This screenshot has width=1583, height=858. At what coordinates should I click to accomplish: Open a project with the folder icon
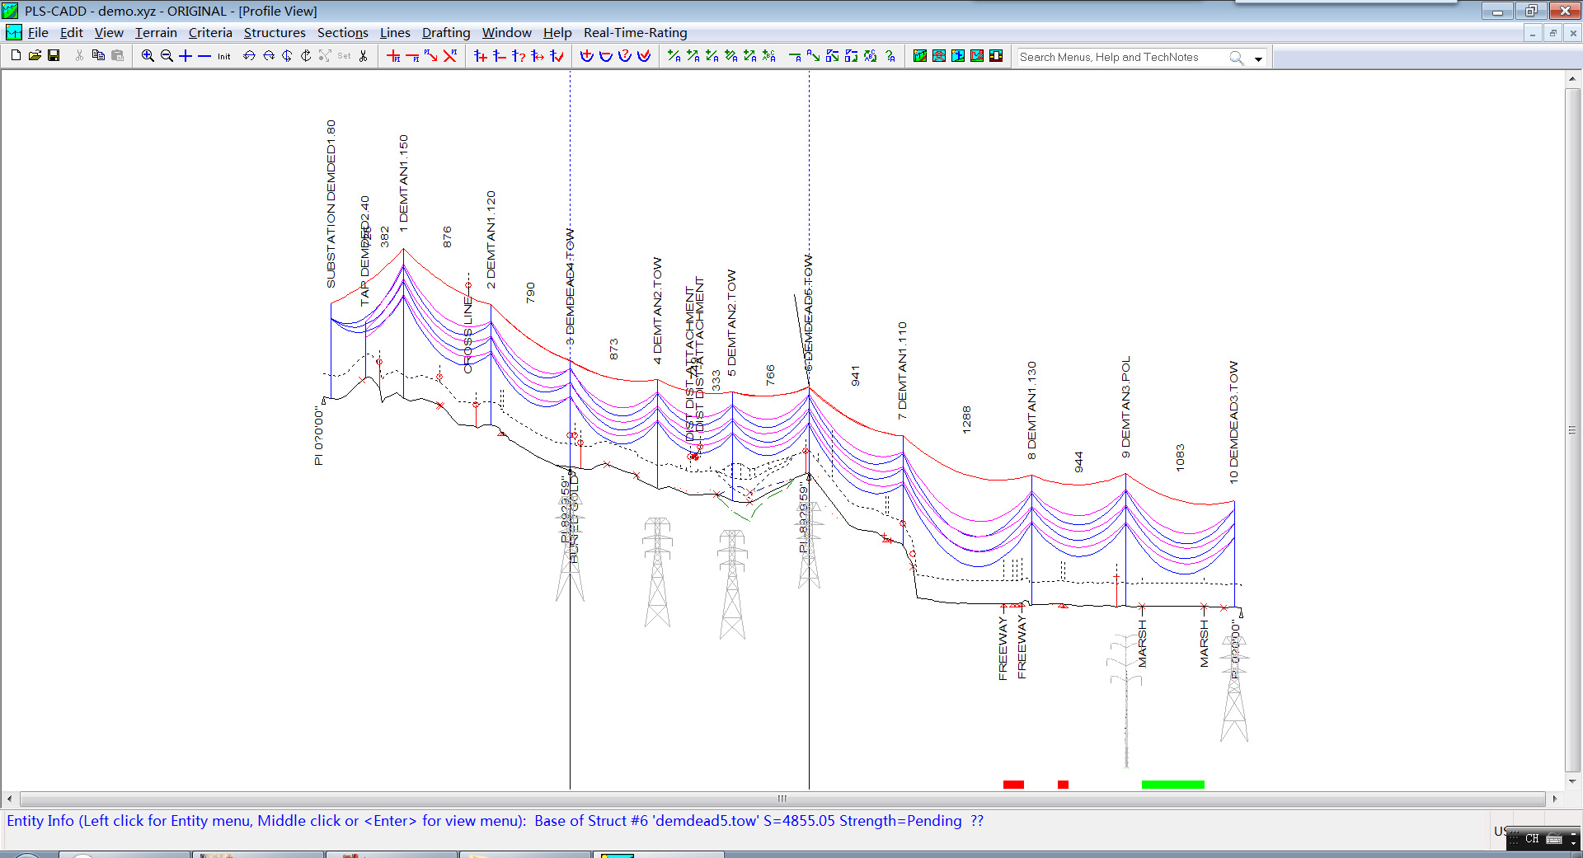pos(35,56)
